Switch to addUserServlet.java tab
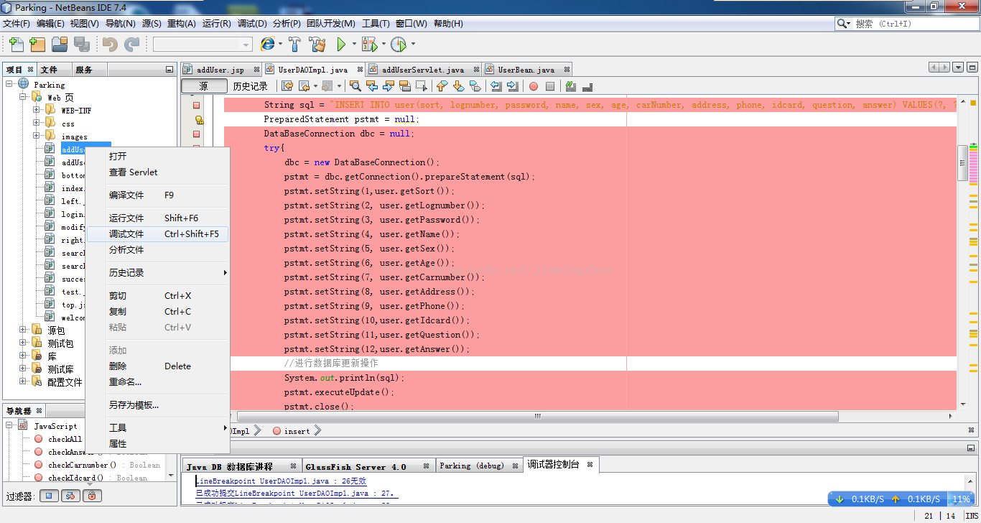The image size is (981, 523). [423, 70]
